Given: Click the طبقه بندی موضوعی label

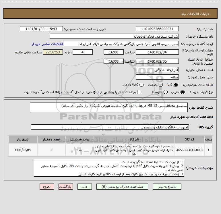Looking at the screenshot, I should [198, 85].
